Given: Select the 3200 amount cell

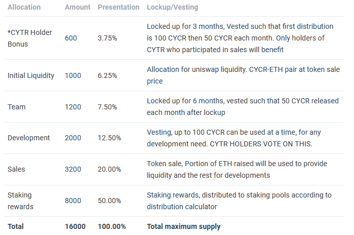Looking at the screenshot, I should tap(73, 169).
